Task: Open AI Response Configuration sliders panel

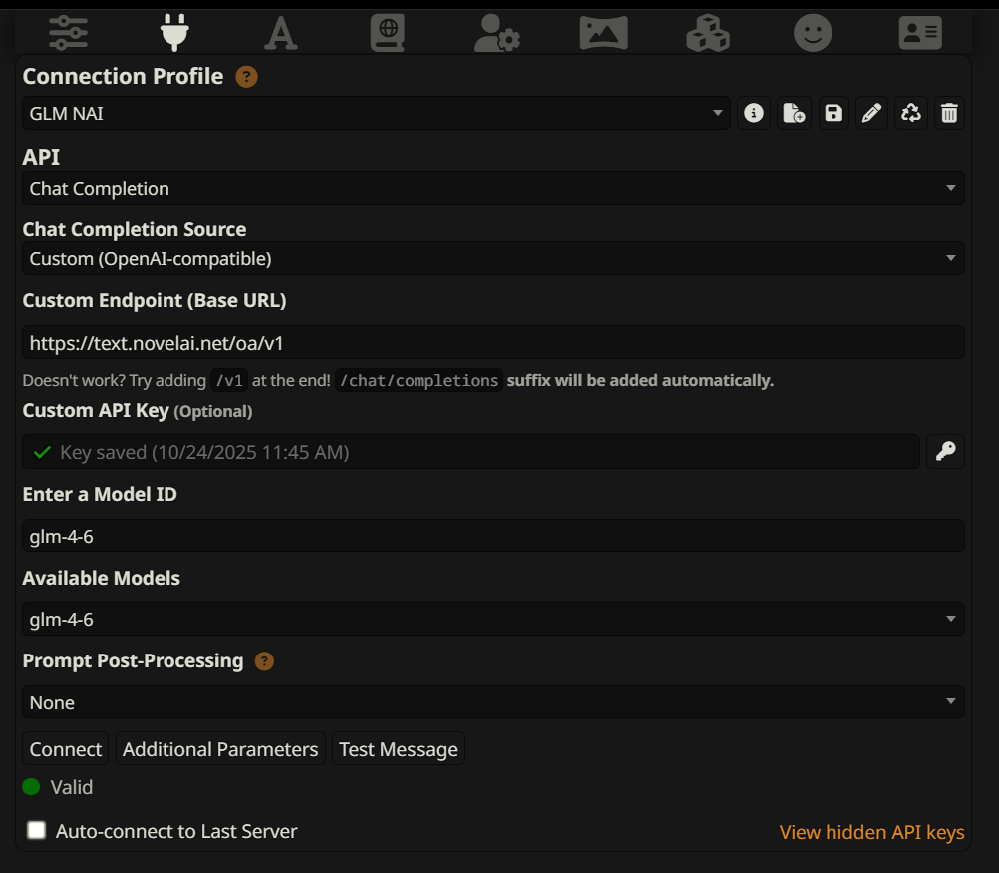Action: point(68,33)
